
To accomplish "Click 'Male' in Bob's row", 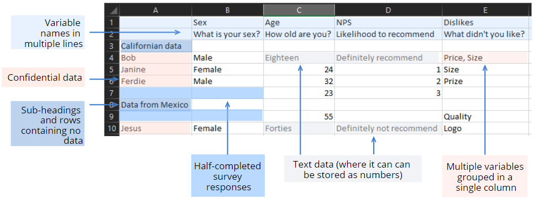I will point(228,58).
